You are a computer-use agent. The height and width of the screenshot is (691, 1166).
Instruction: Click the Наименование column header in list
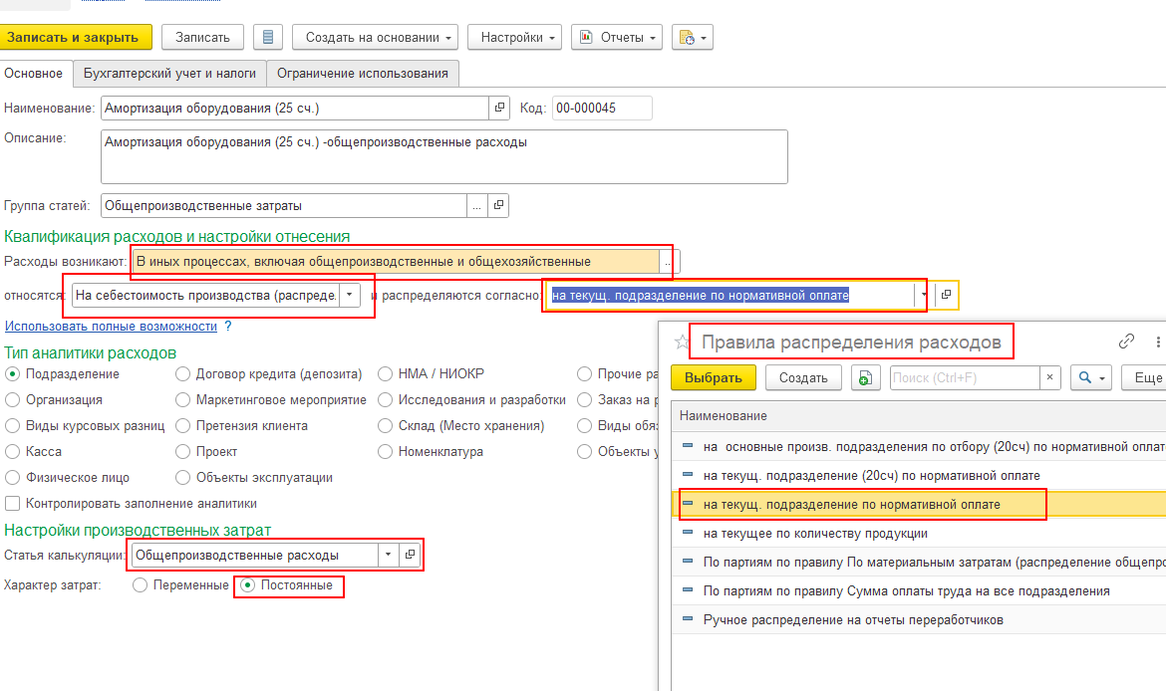tap(919, 416)
